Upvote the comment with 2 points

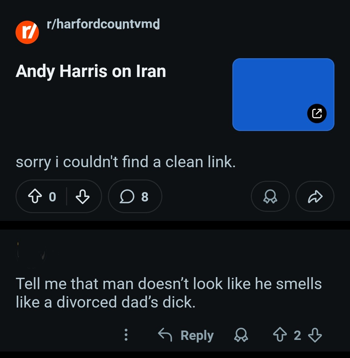coord(280,335)
